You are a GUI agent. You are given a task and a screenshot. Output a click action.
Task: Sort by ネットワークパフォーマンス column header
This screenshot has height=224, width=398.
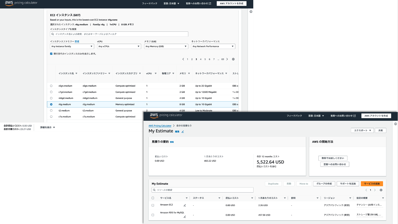pos(226,73)
